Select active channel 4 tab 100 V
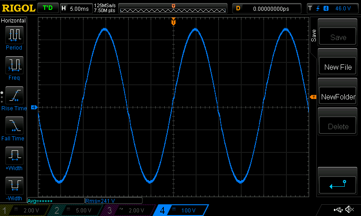Viewport: 361px width, 216px height. (180, 210)
